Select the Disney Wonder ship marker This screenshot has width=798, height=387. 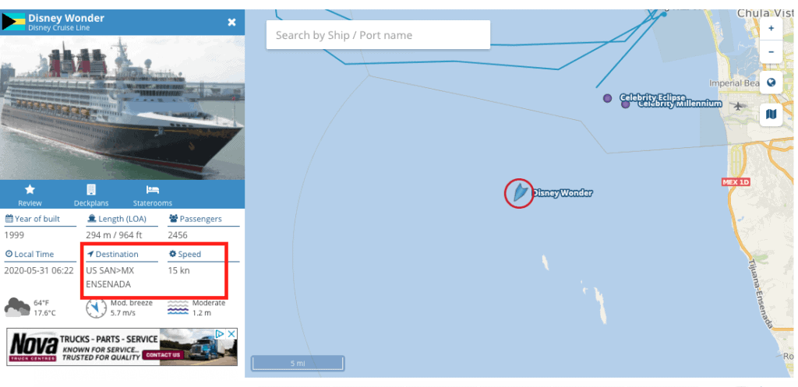coord(519,193)
